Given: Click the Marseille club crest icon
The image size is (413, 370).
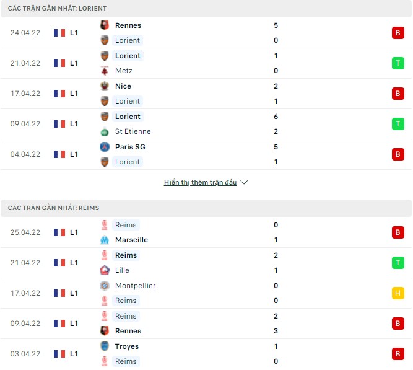Looking at the screenshot, I should pyautogui.click(x=105, y=240).
